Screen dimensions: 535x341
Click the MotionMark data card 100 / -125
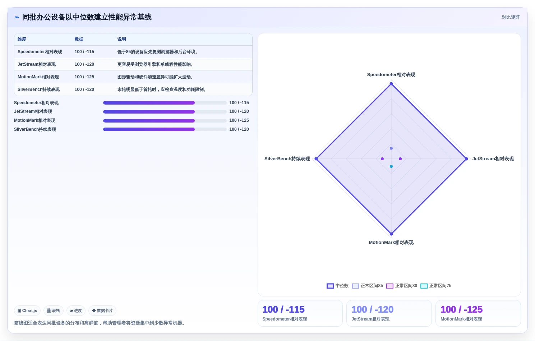tap(478, 313)
